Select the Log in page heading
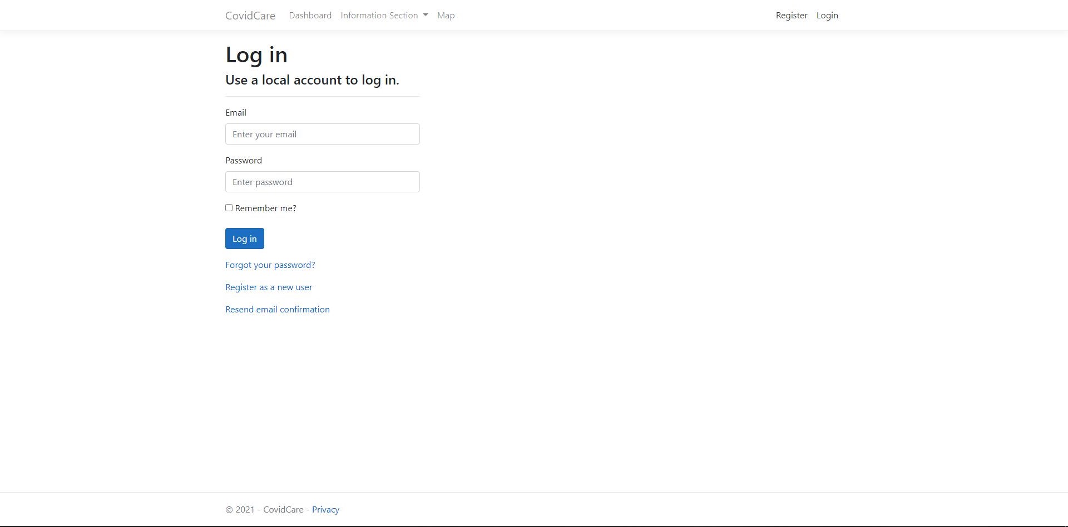Image resolution: width=1068 pixels, height=527 pixels. (x=256, y=55)
